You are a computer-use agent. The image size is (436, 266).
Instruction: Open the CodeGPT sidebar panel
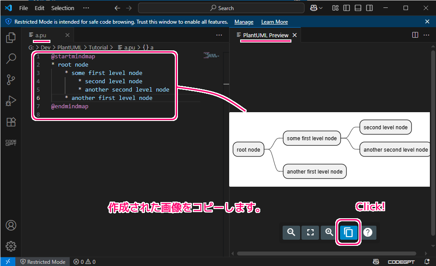(x=11, y=143)
